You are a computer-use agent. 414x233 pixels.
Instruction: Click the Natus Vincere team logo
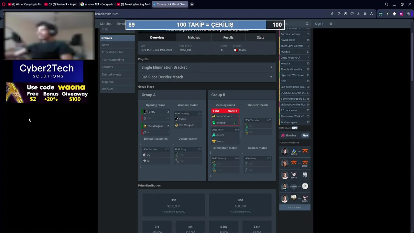point(214,116)
